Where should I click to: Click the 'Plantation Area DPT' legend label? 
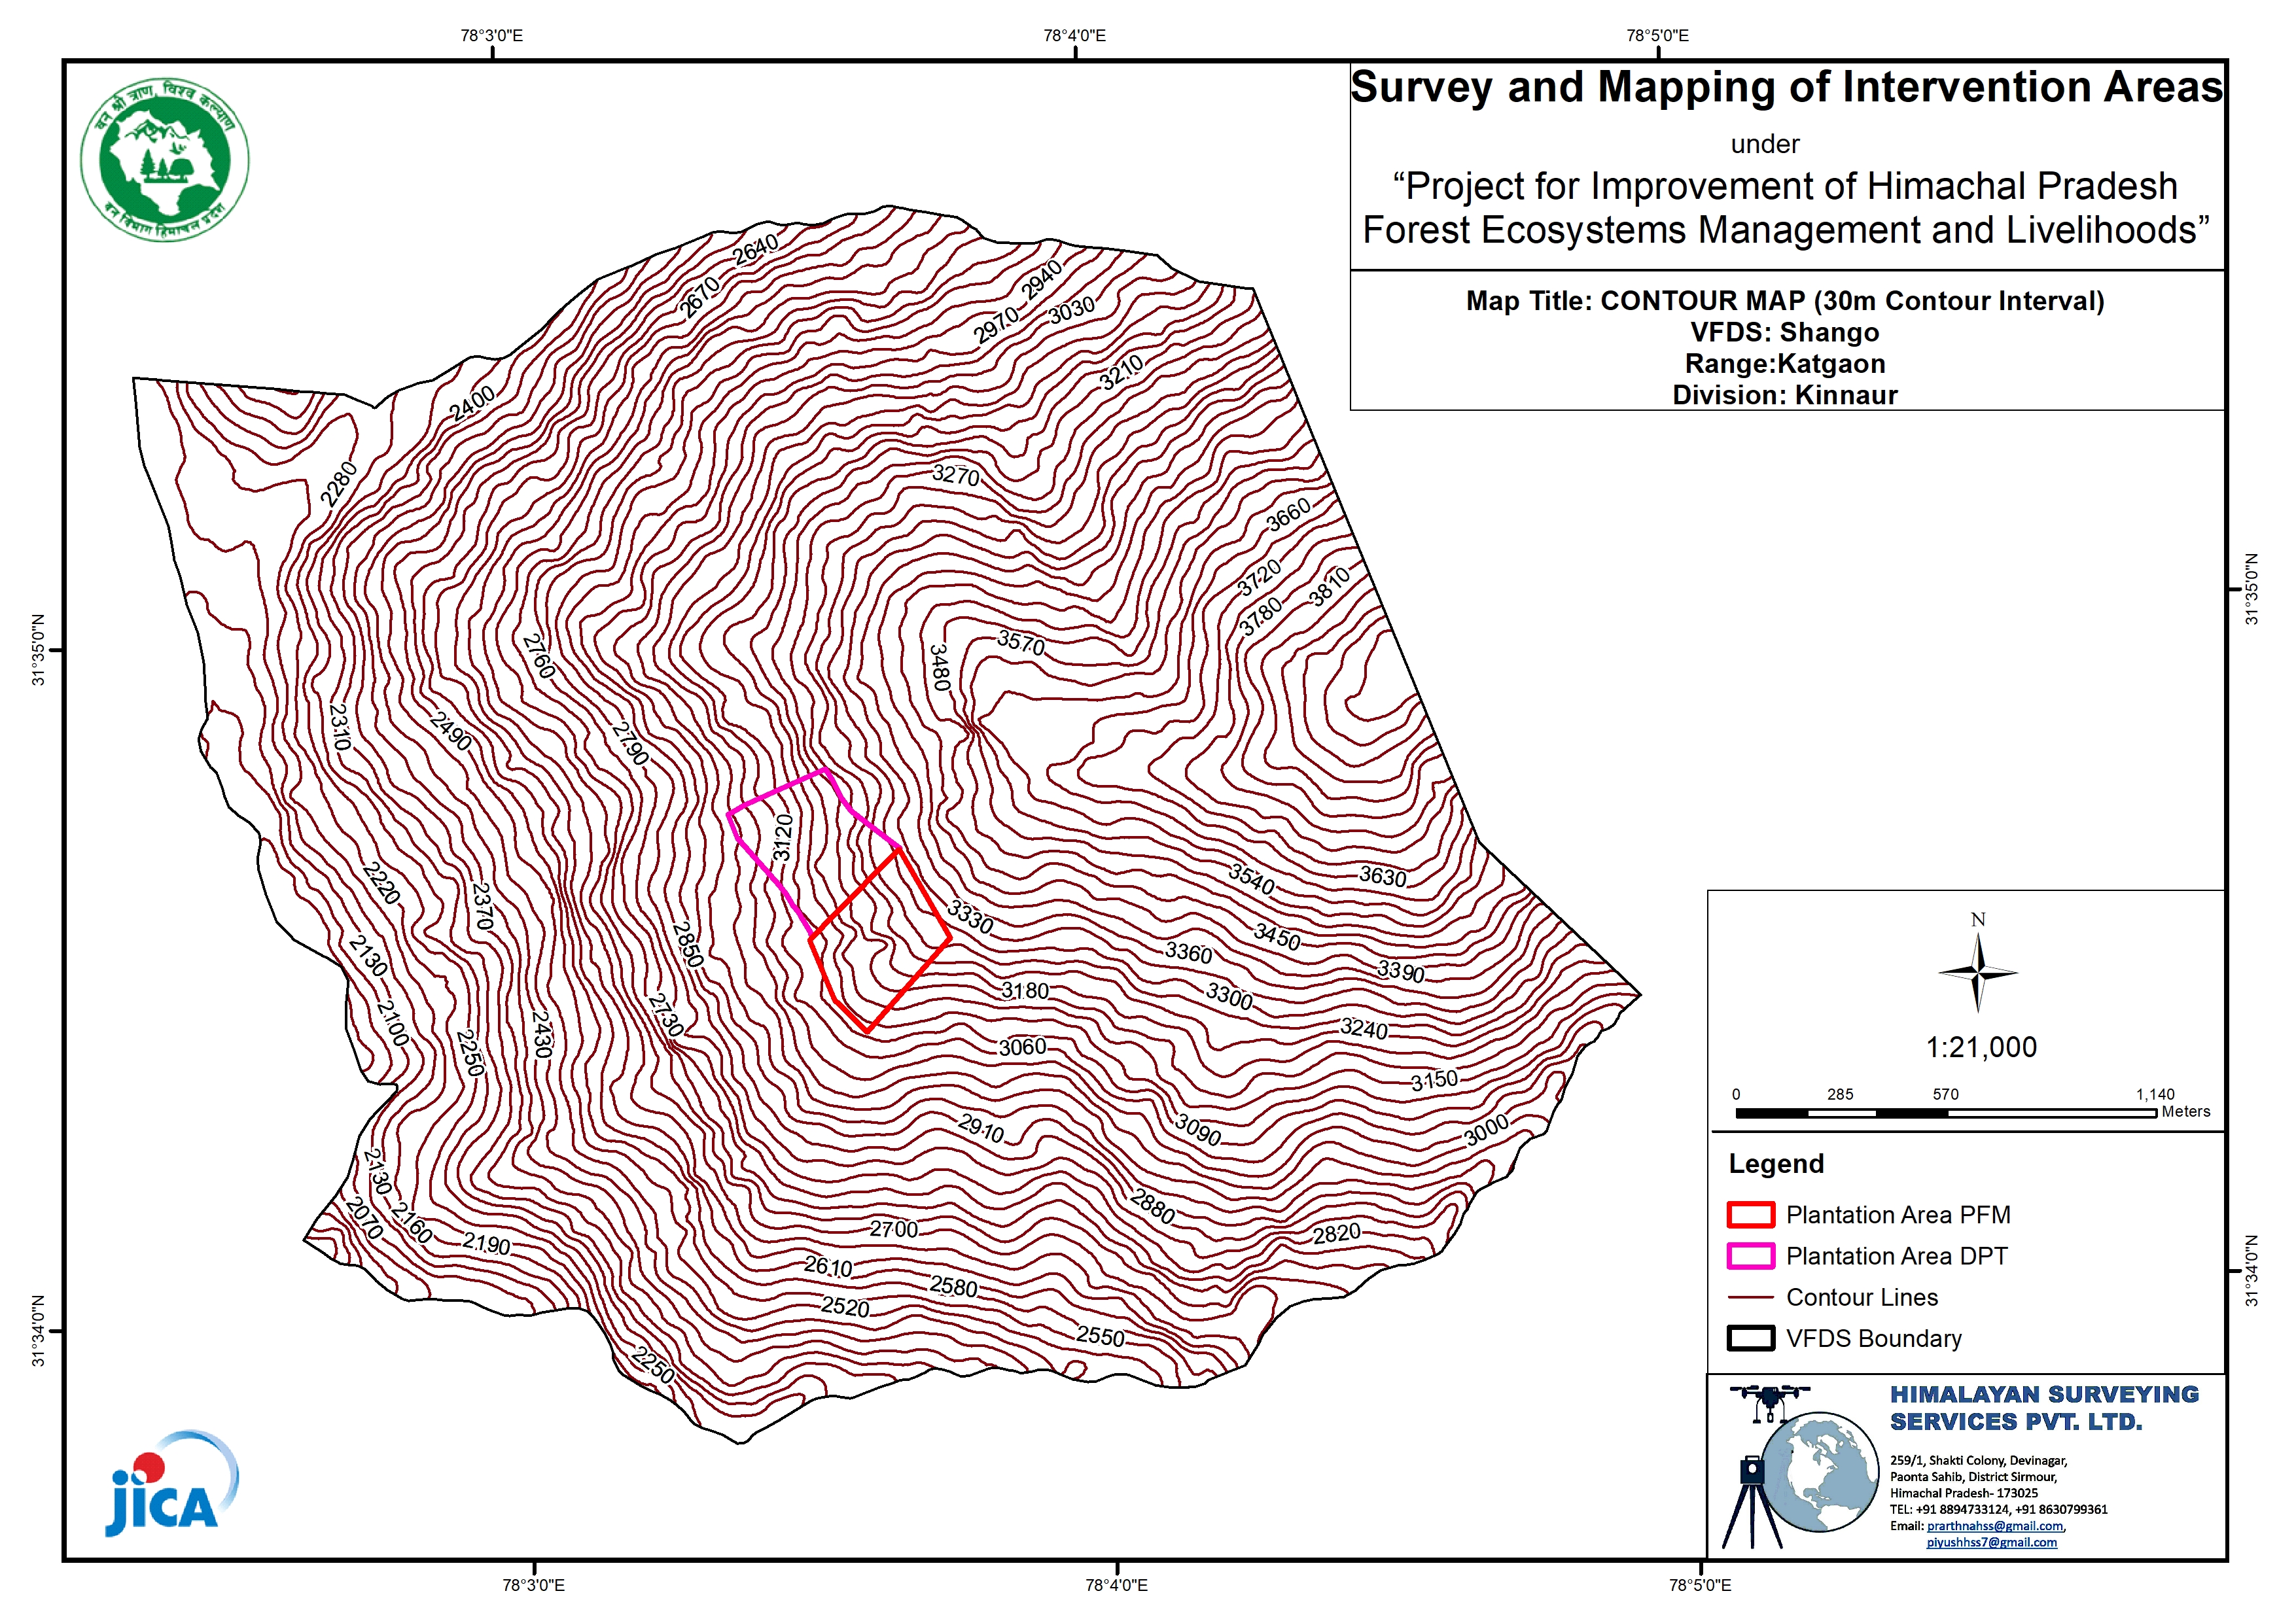pyautogui.click(x=1897, y=1255)
